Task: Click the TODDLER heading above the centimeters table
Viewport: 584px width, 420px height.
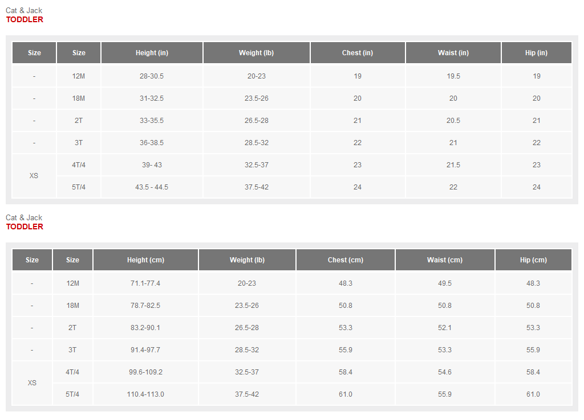Action: (25, 227)
